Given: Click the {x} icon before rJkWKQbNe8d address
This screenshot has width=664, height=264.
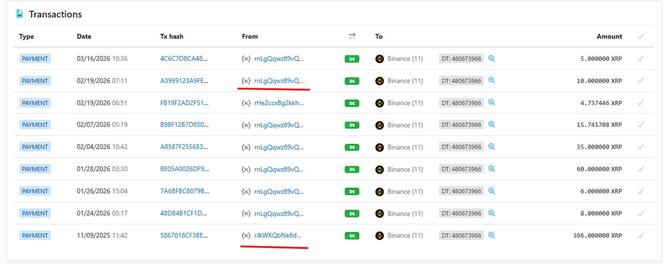Looking at the screenshot, I should 246,235.
